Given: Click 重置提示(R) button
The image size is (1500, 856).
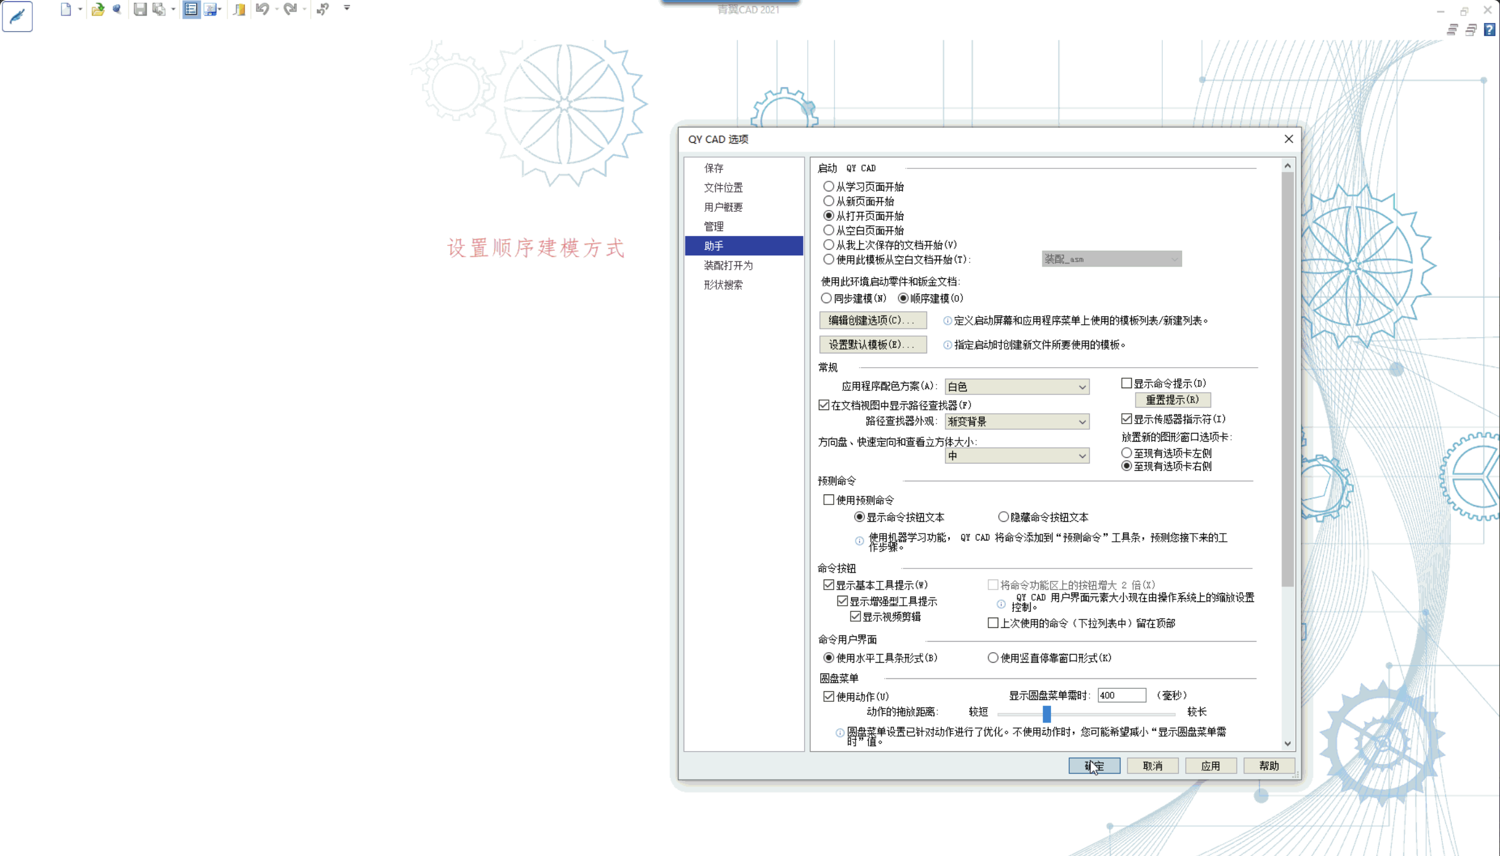Looking at the screenshot, I should click(x=1172, y=399).
